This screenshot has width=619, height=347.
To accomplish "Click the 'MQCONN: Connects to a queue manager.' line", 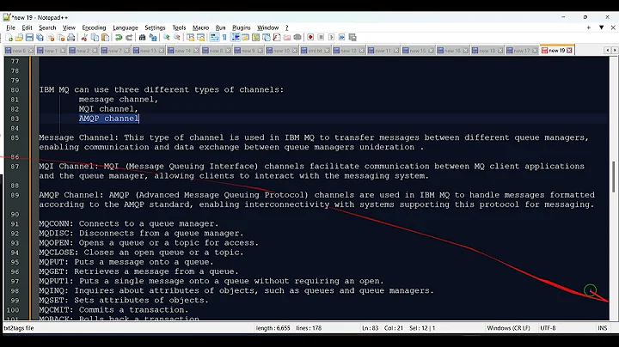I will [x=129, y=223].
